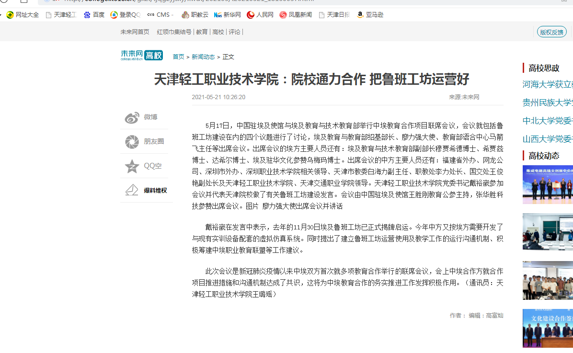Open the 贵州民族大学 sidebar headline
Image resolution: width=573 pixels, height=353 pixels.
click(548, 102)
